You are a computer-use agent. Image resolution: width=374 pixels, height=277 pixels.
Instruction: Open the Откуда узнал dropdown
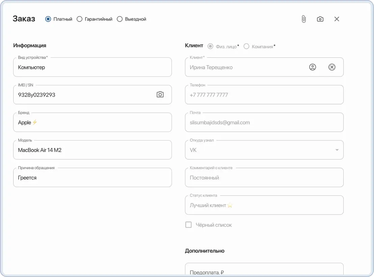(x=336, y=150)
